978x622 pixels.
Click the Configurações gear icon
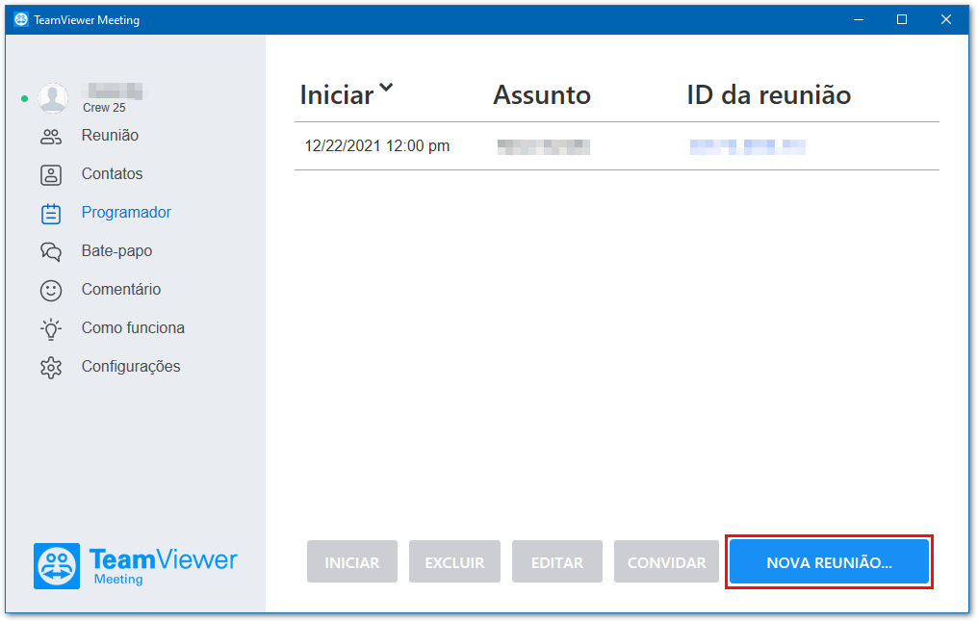coord(50,368)
